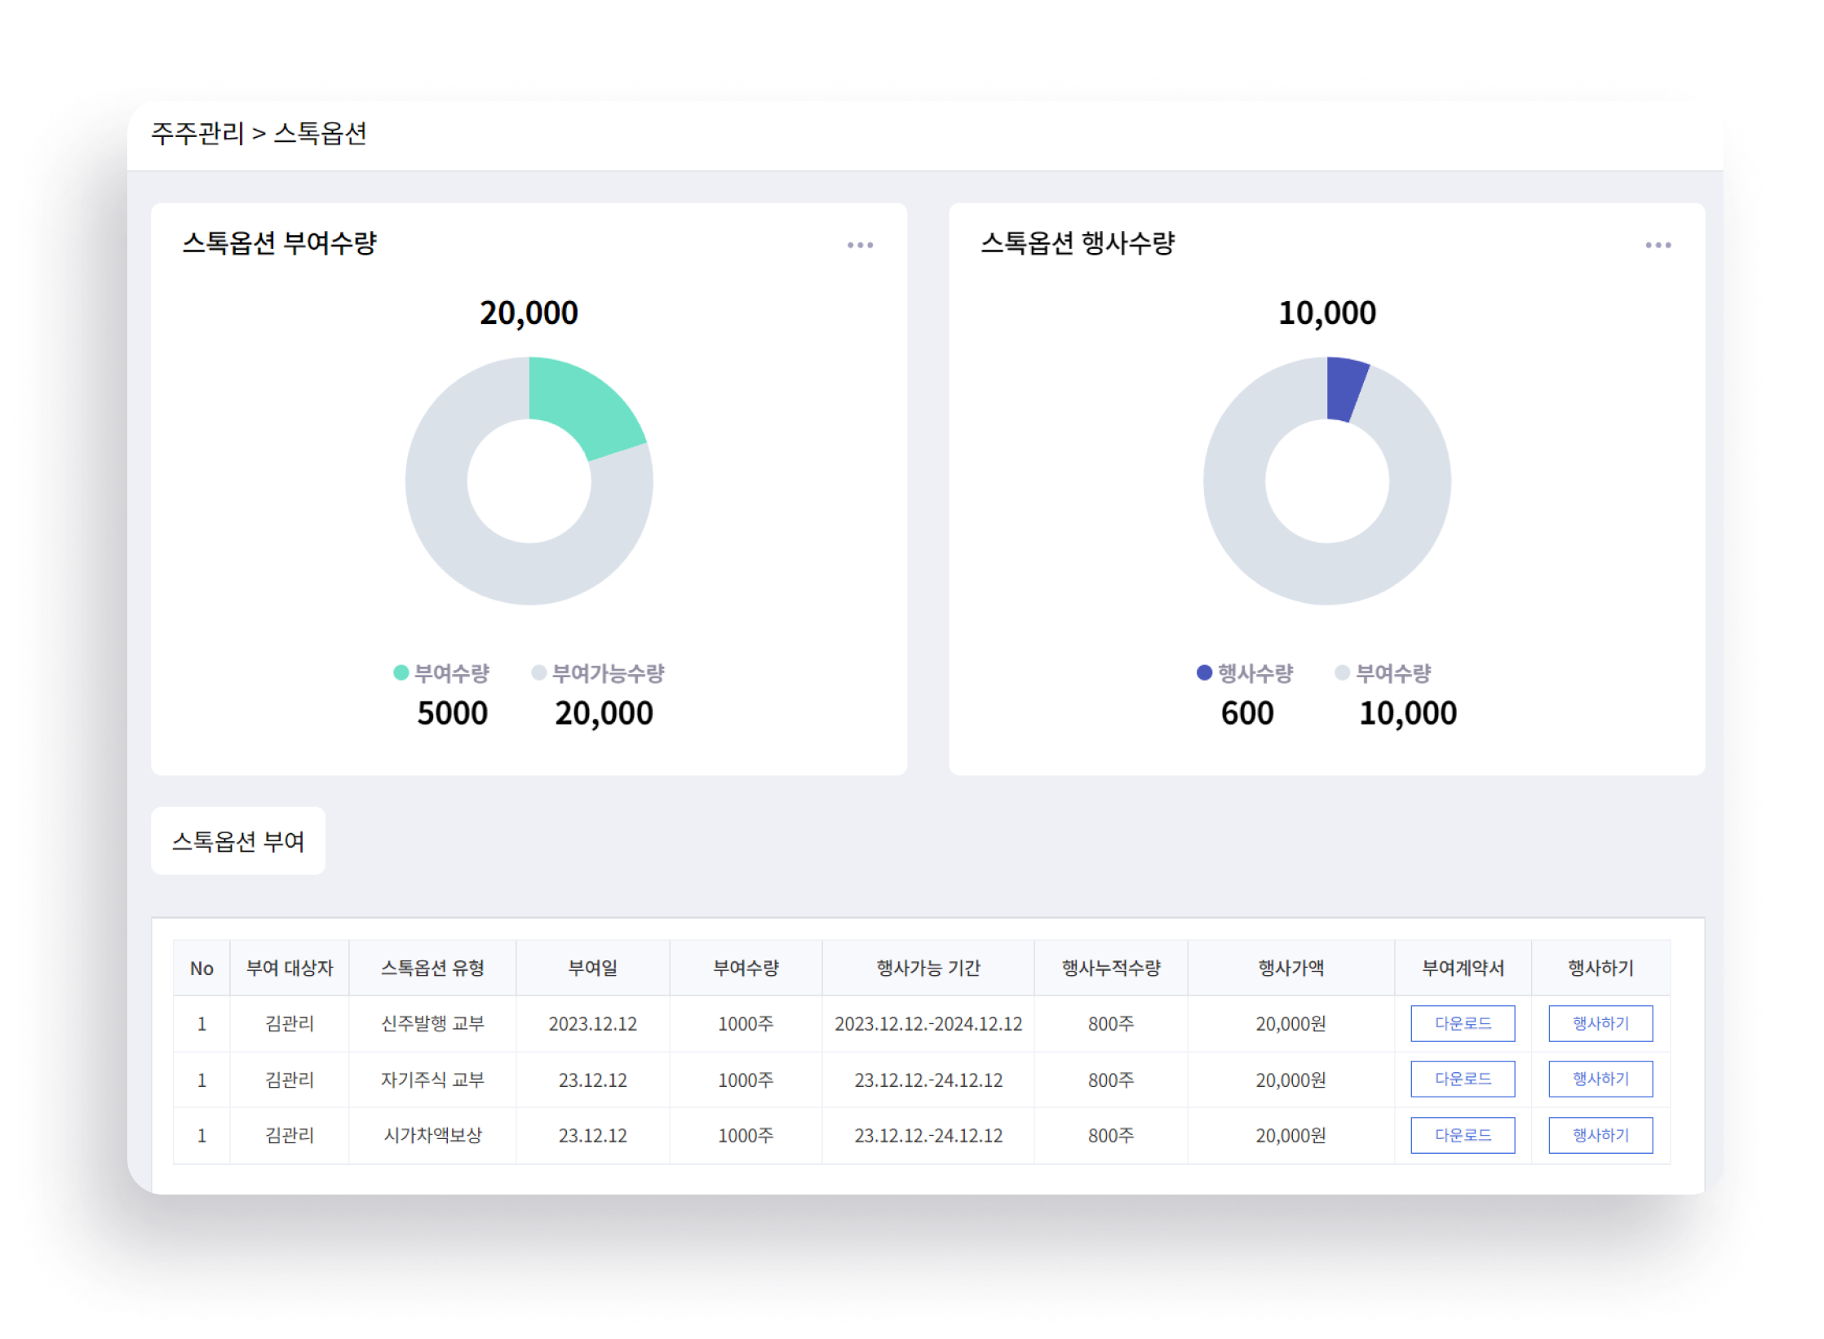Click 행사하기 for 신주발행 교부 row
The width and height of the screenshot is (1824, 1339).
[1600, 1023]
